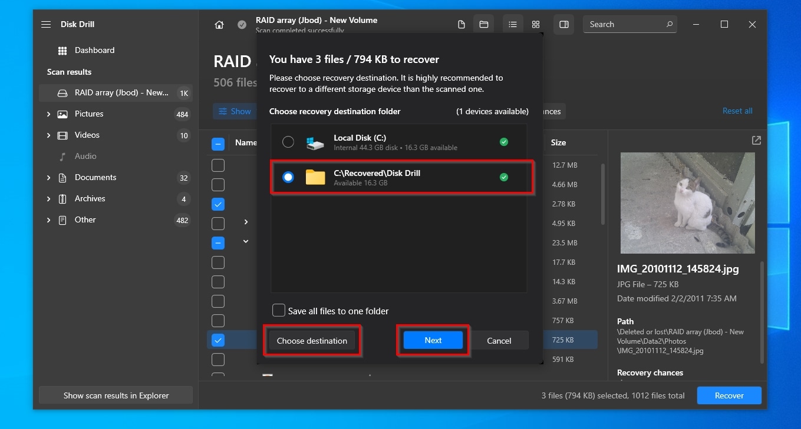Expand the Pictures category
The width and height of the screenshot is (801, 429).
click(x=48, y=114)
